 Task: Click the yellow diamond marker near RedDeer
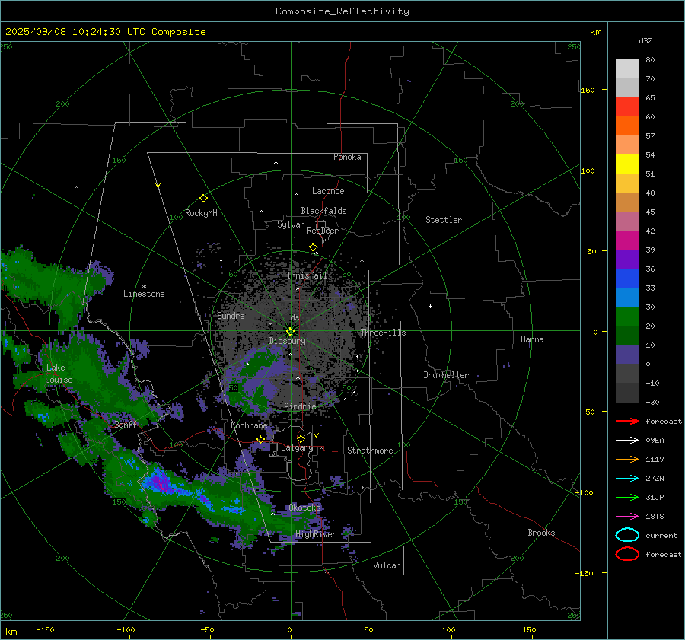(314, 247)
